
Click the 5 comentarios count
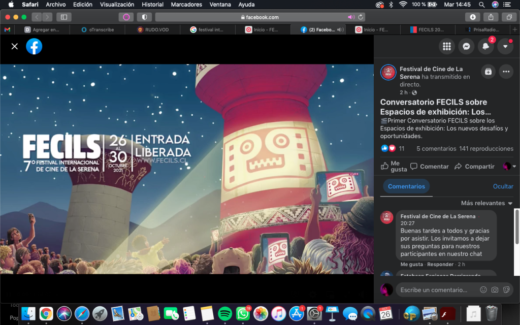click(x=436, y=149)
